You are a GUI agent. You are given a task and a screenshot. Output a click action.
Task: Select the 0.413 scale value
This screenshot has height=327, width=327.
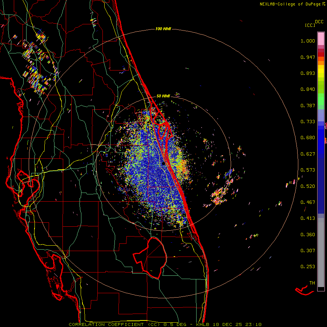[308, 218]
